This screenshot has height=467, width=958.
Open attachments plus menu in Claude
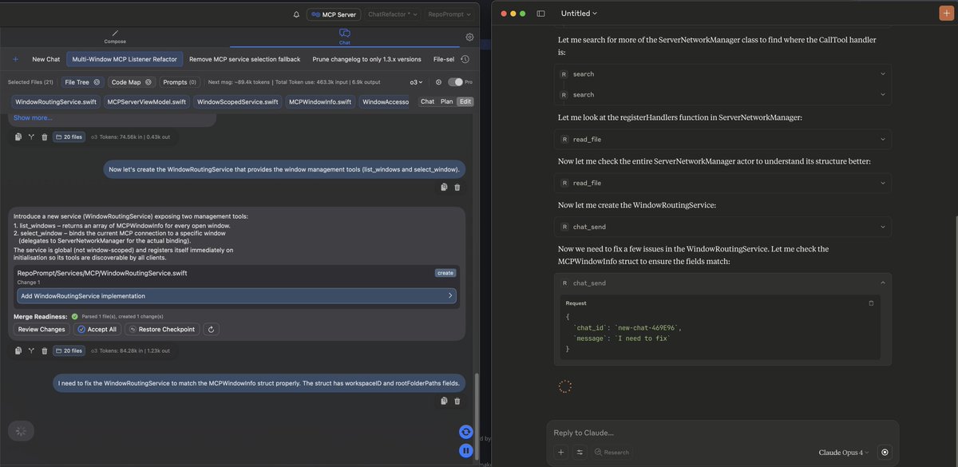[x=561, y=452]
